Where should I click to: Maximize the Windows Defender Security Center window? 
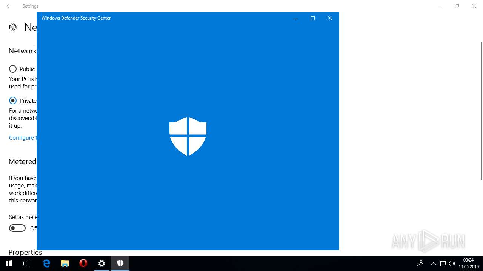(x=313, y=18)
